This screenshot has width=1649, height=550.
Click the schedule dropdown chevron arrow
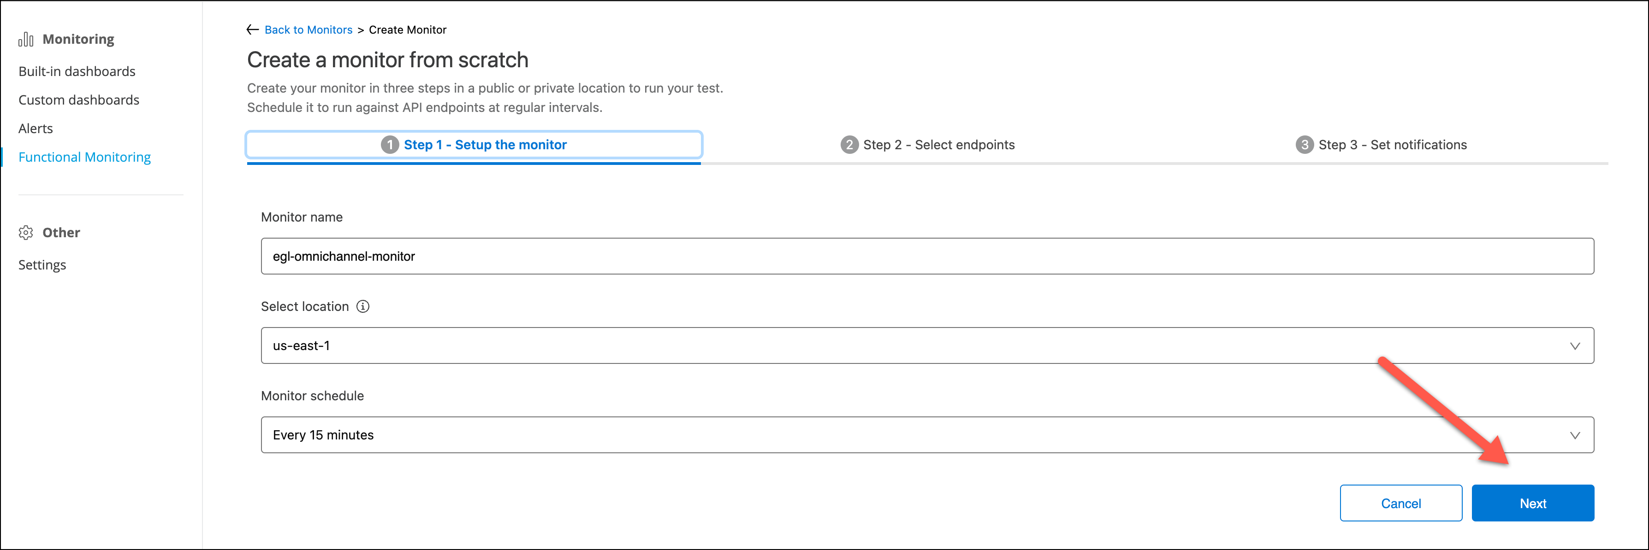point(1575,435)
